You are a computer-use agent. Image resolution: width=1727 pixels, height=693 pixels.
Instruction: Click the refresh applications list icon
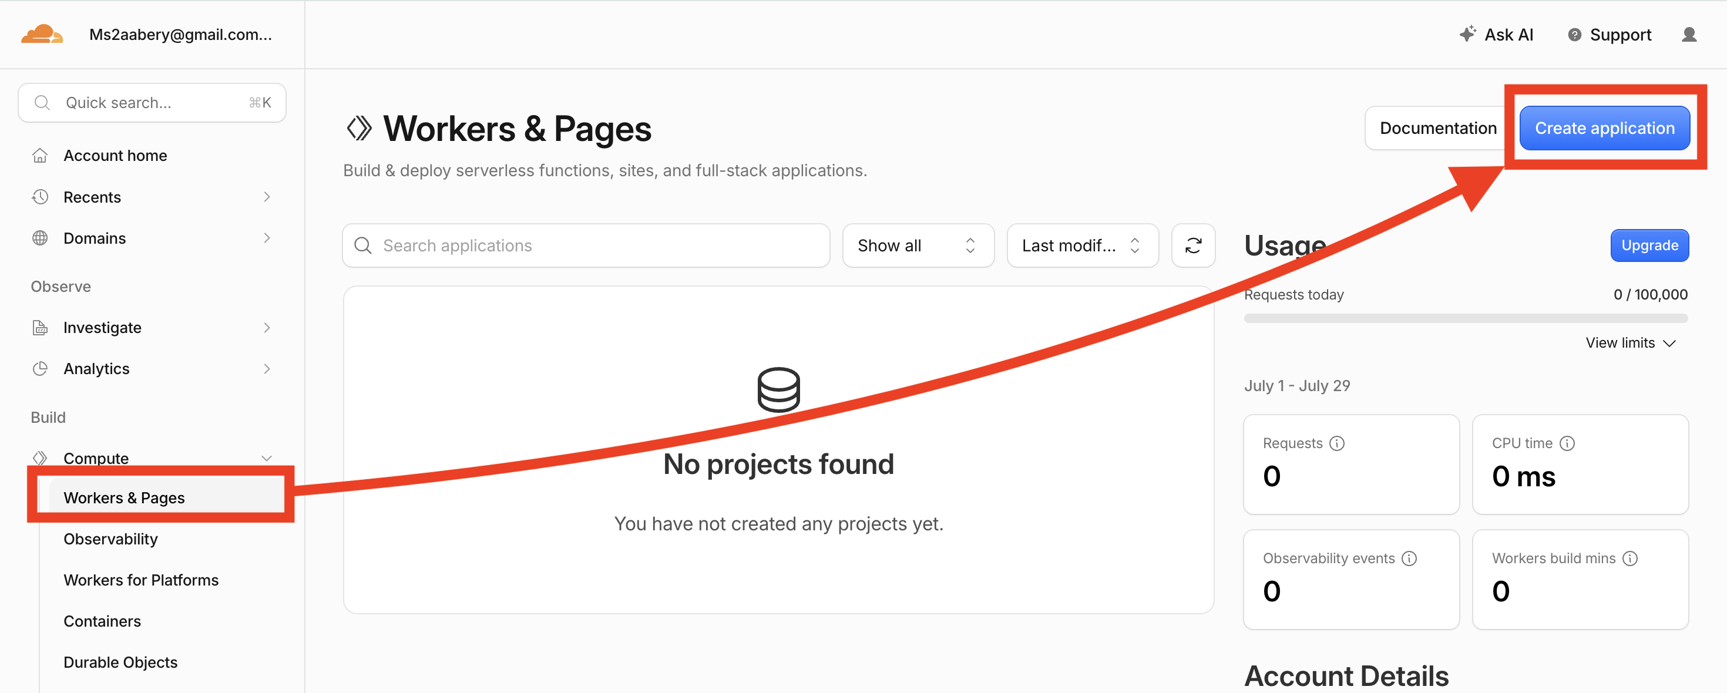pyautogui.click(x=1192, y=245)
